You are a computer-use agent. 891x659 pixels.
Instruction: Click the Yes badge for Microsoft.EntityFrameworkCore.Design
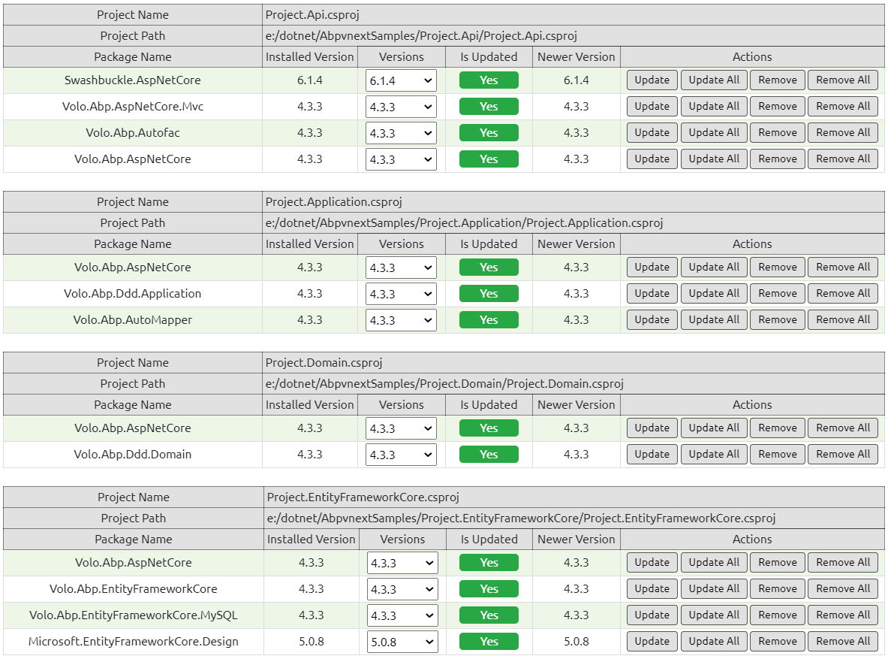click(489, 642)
